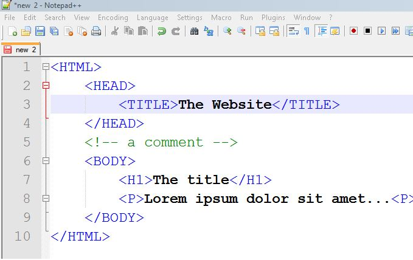
Task: Click the Undo green arrow icon
Action: click(x=161, y=31)
